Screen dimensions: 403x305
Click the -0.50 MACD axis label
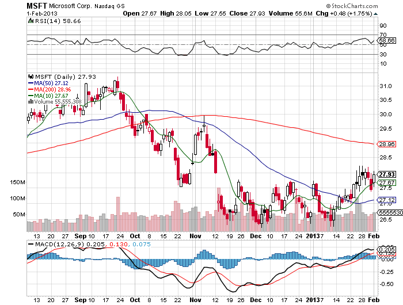pos(386,284)
